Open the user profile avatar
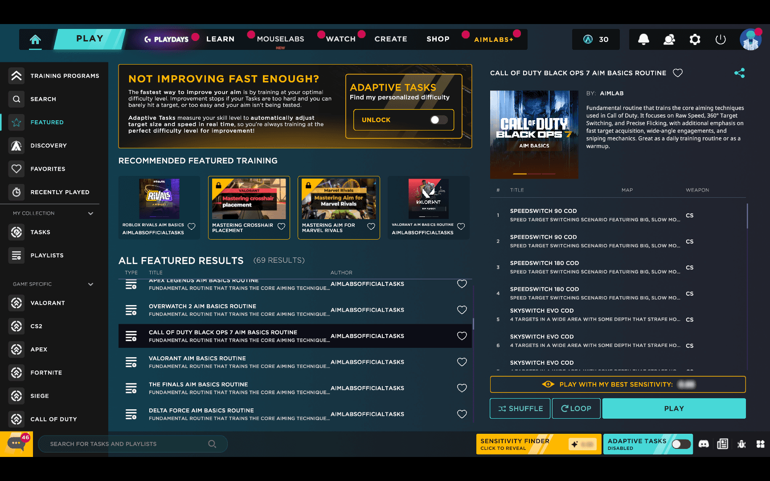The height and width of the screenshot is (481, 770). [751, 40]
